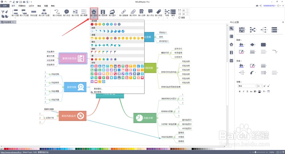Insert multiple topics (插入多个主题)
This screenshot has height=154, width=285.
[44, 13]
